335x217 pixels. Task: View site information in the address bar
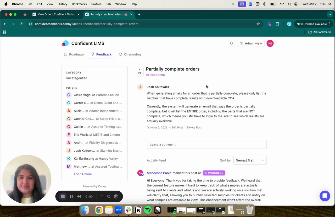pos(31,24)
